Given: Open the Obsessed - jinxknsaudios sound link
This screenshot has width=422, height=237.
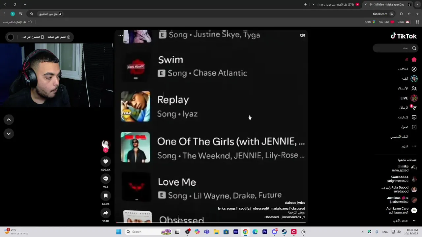Looking at the screenshot, I should [285, 217].
